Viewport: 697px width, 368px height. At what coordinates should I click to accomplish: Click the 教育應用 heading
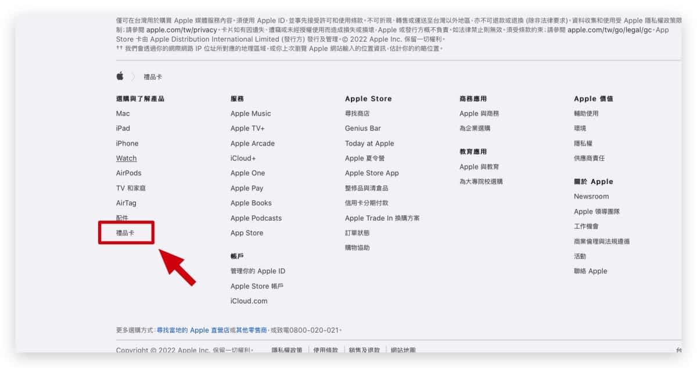pos(473,152)
